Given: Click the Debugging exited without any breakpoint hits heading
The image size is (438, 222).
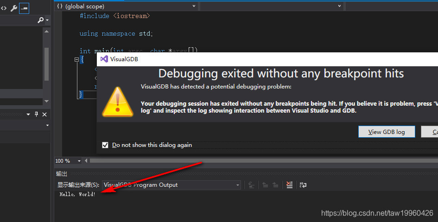Looking at the screenshot, I should click(281, 73).
